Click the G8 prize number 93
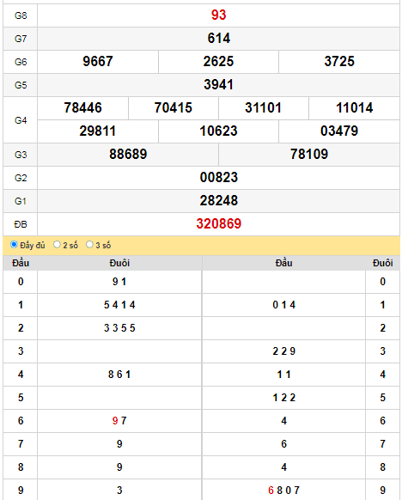402x500 pixels. click(x=218, y=15)
